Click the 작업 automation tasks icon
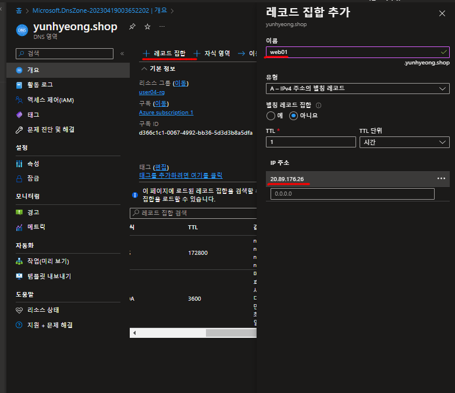The image size is (455, 393). [x=19, y=262]
